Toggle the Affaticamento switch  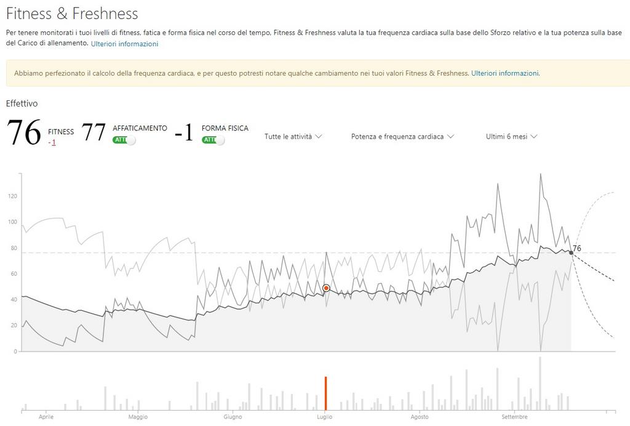pyautogui.click(x=124, y=140)
